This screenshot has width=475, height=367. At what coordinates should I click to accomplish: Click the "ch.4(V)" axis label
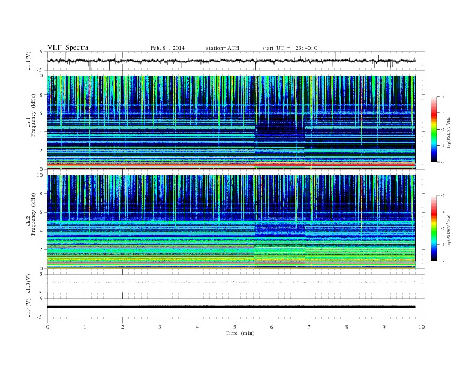click(x=29, y=308)
